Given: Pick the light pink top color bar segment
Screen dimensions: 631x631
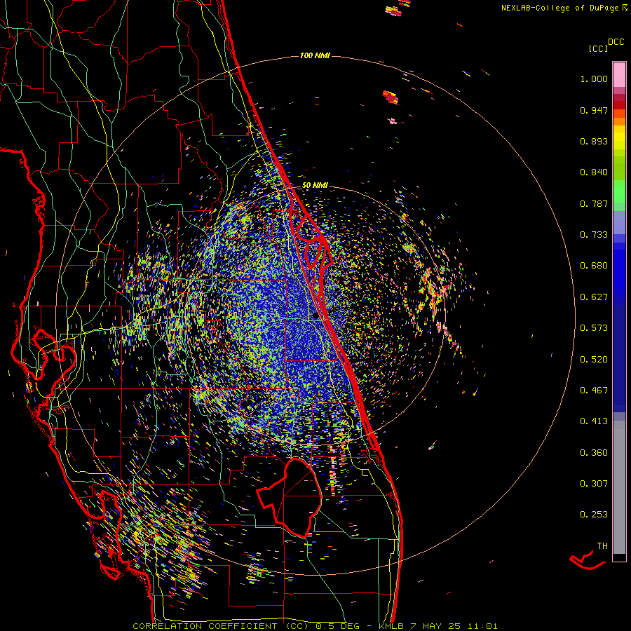Looking at the screenshot, I should click(619, 75).
